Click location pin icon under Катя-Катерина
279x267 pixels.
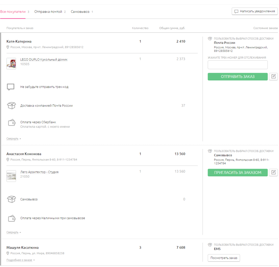(8, 47)
